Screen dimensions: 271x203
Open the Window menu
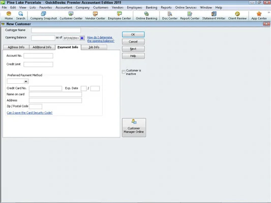pyautogui.click(x=206, y=8)
